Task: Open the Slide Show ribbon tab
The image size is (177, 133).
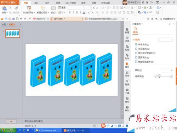Action: (x=70, y=3)
